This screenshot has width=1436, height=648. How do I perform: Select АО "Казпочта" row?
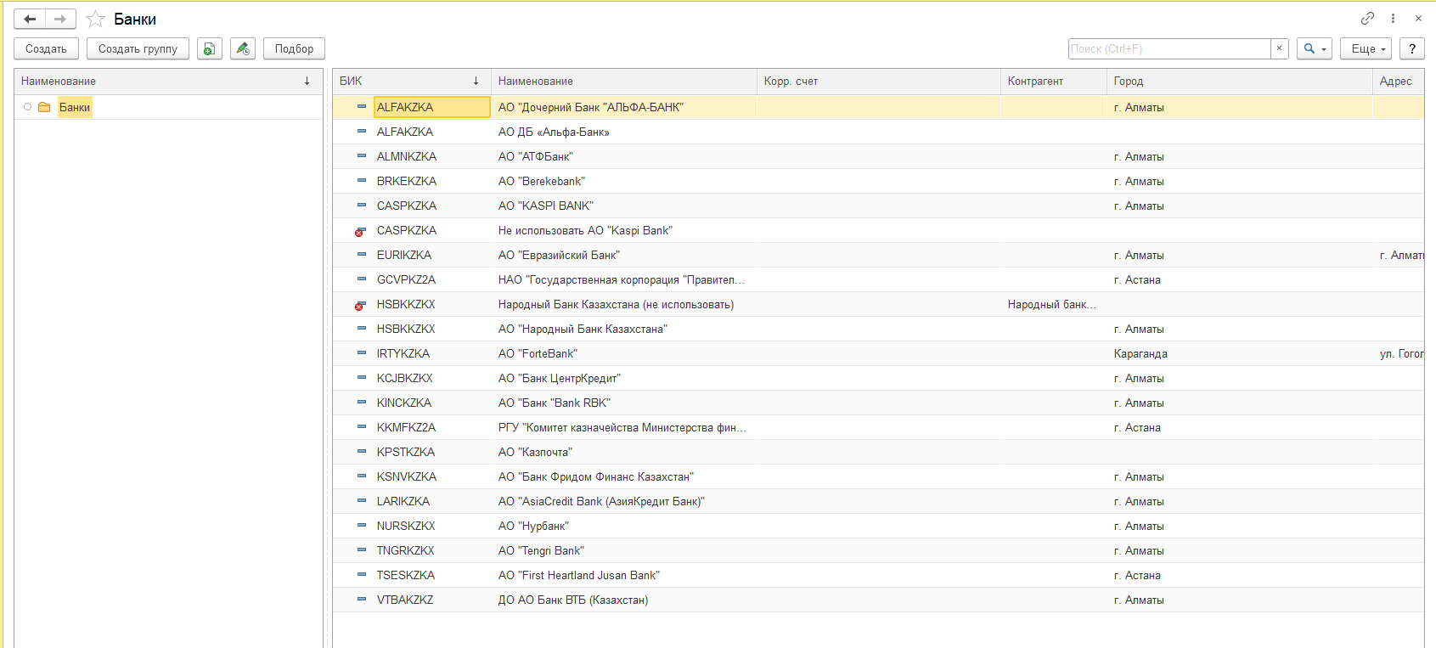pos(878,452)
